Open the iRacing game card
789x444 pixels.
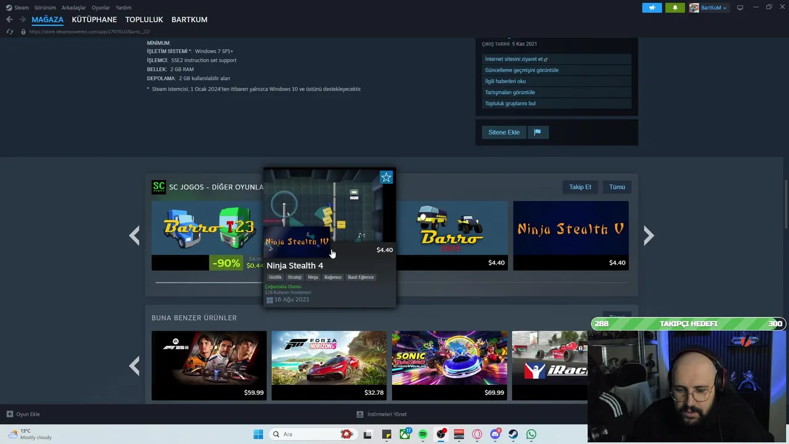(550, 366)
